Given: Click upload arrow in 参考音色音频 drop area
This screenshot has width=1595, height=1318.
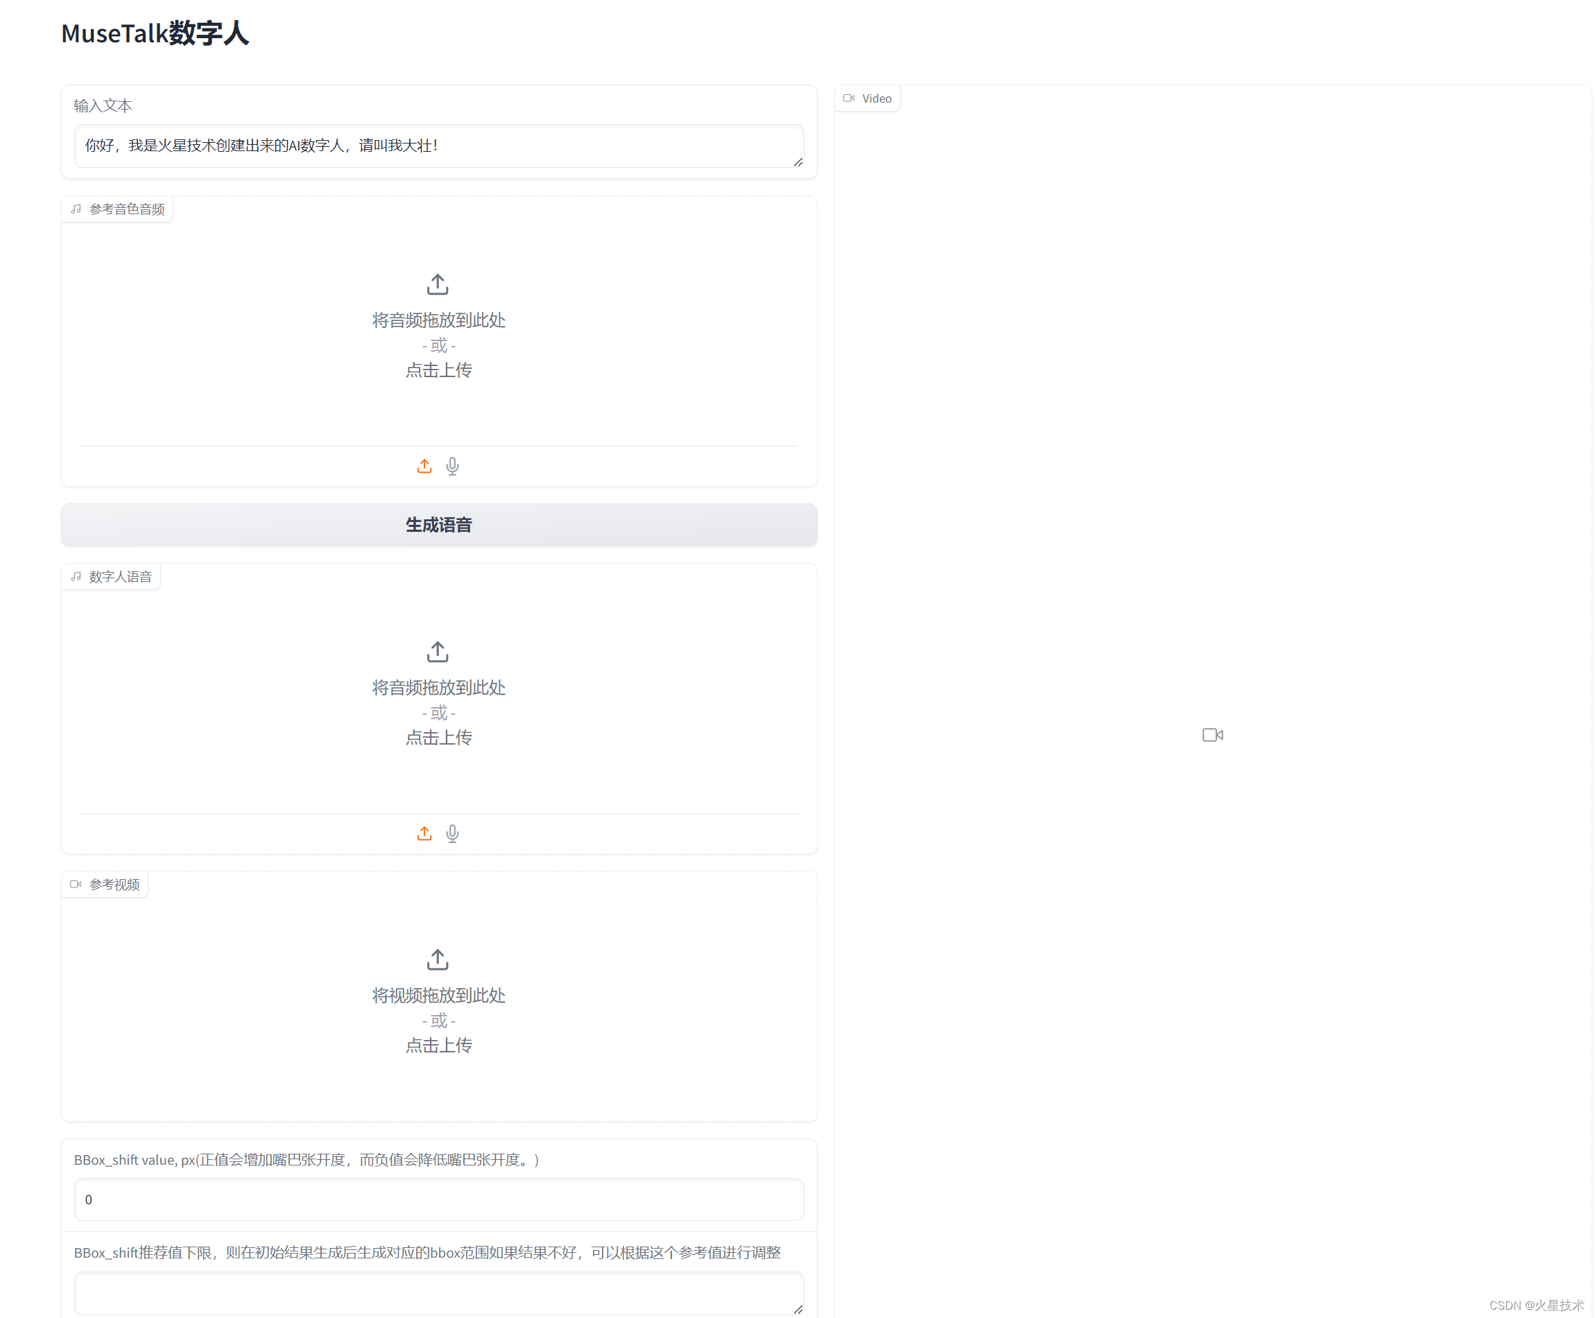Looking at the screenshot, I should [x=438, y=285].
